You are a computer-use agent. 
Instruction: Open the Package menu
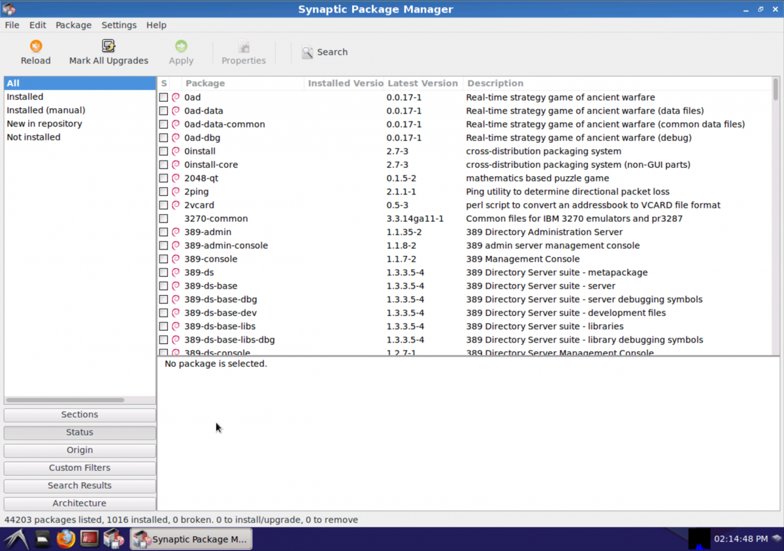74,25
